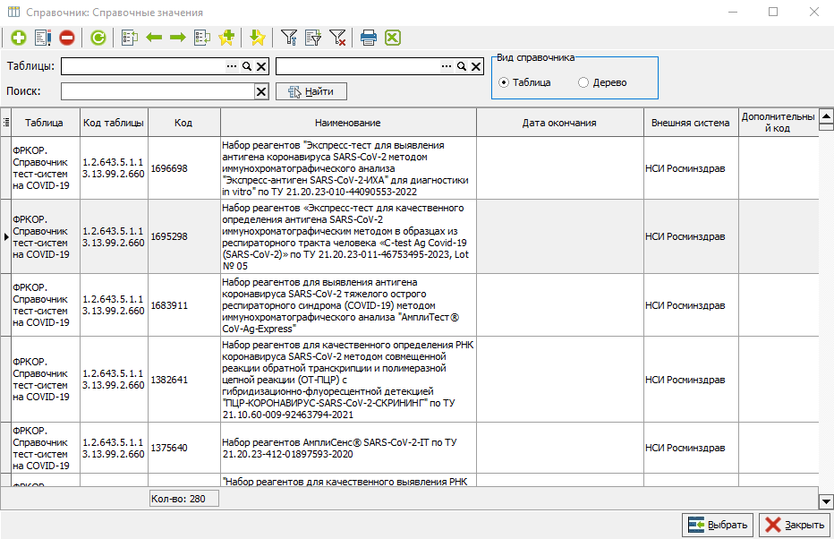The height and width of the screenshot is (539, 834).
Task: Select the Таблица radio button
Action: coord(504,82)
